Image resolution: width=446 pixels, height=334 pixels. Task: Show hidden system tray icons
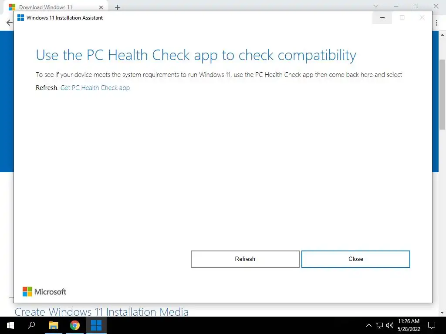368,325
